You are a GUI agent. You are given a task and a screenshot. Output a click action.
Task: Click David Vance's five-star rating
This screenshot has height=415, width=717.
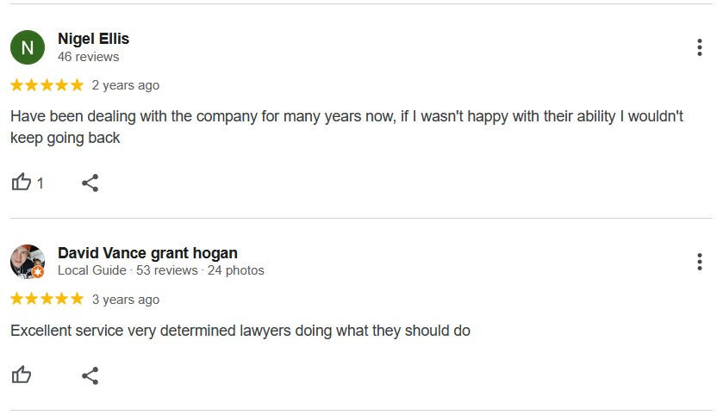point(47,299)
